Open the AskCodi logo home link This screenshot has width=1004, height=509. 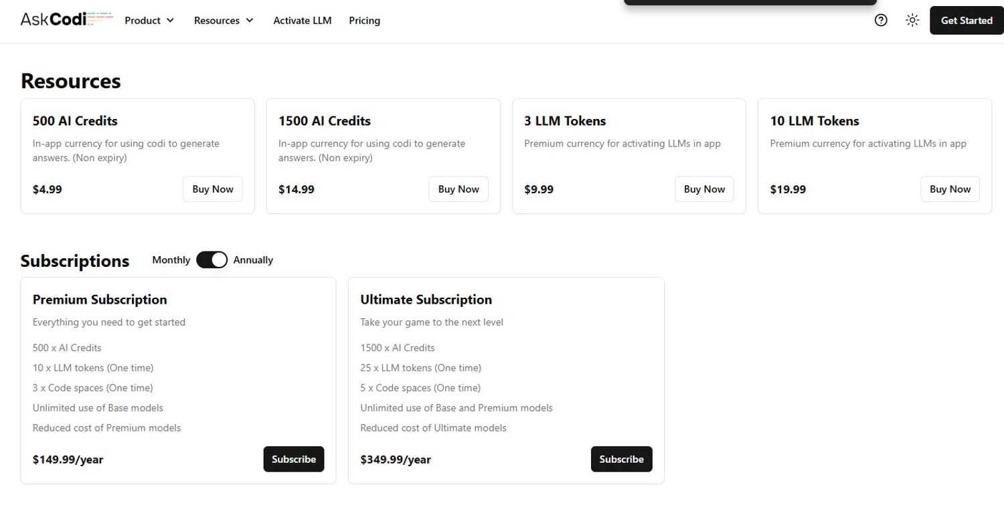(x=67, y=19)
